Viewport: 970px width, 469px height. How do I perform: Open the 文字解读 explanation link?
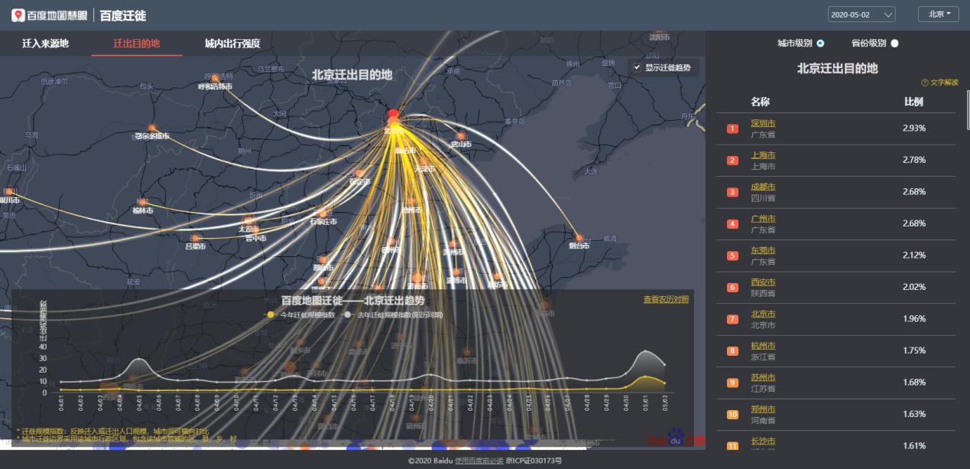944,83
